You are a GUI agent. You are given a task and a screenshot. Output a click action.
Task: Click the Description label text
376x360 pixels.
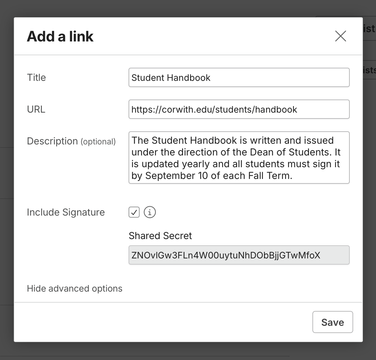(x=52, y=141)
